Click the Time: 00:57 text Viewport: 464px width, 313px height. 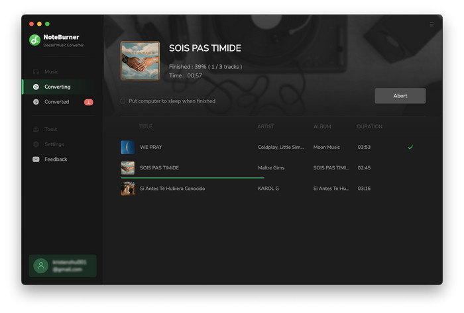pyautogui.click(x=186, y=75)
